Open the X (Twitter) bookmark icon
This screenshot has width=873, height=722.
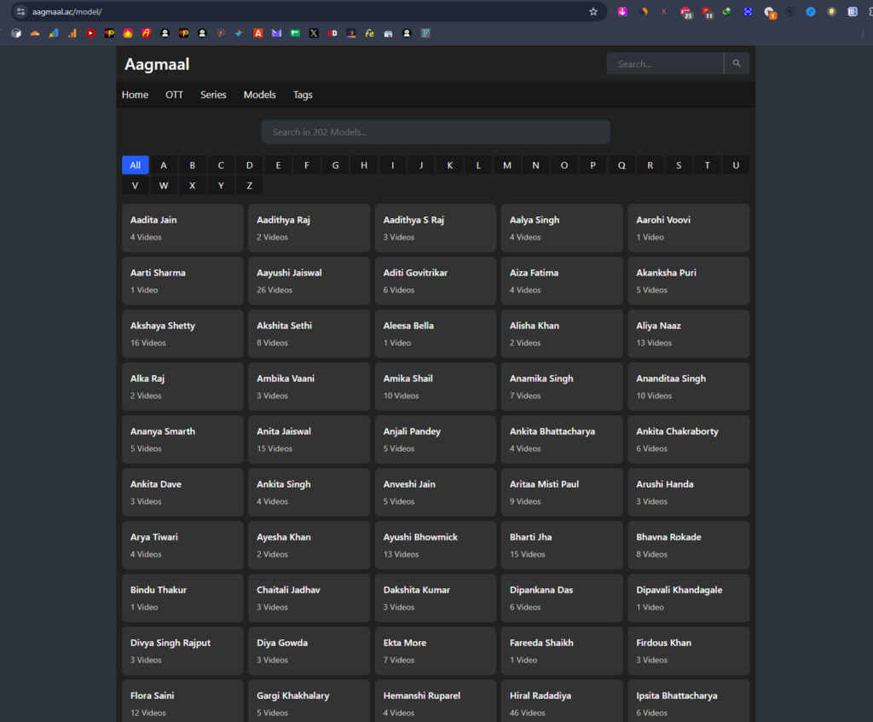click(314, 33)
